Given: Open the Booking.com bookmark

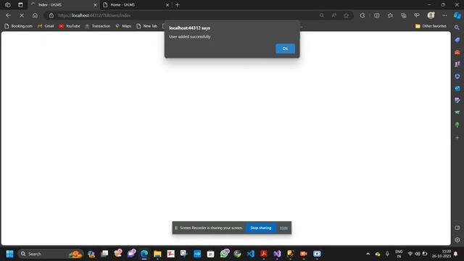Looking at the screenshot, I should point(18,26).
